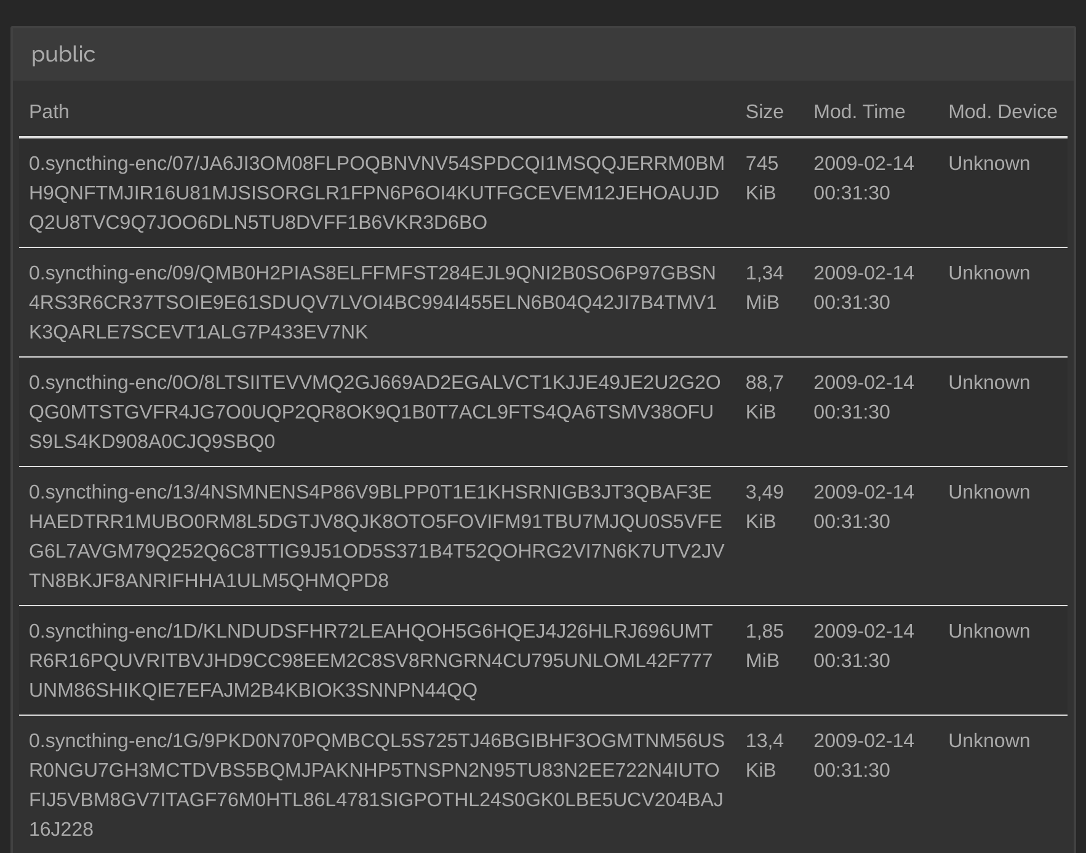Select the path starting with 0.syncthing-enc/1G/9PKD0N70
Viewport: 1086px width, 853px height.
pyautogui.click(x=377, y=785)
